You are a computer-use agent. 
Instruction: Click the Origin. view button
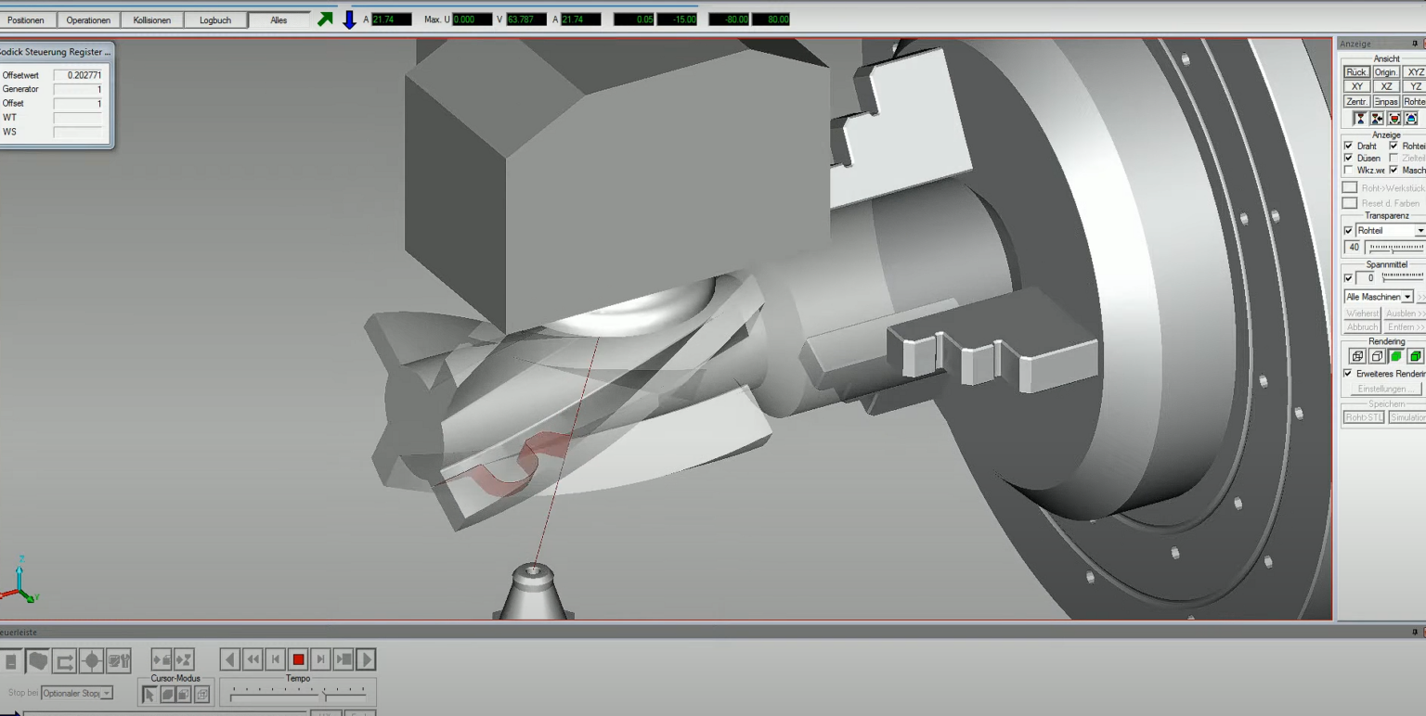[x=1385, y=71]
